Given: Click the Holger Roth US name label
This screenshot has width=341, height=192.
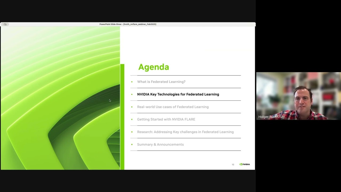Looking at the screenshot, I should 270,117.
